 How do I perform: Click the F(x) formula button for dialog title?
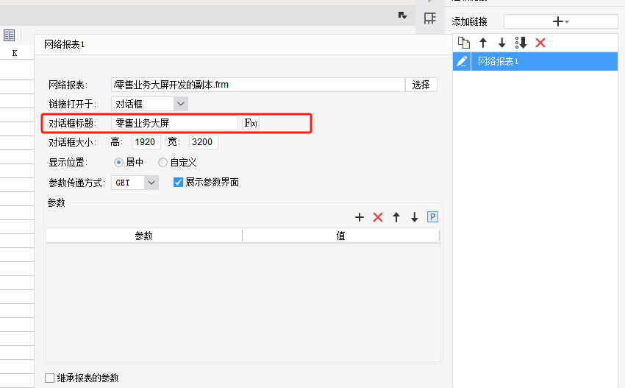click(x=251, y=123)
